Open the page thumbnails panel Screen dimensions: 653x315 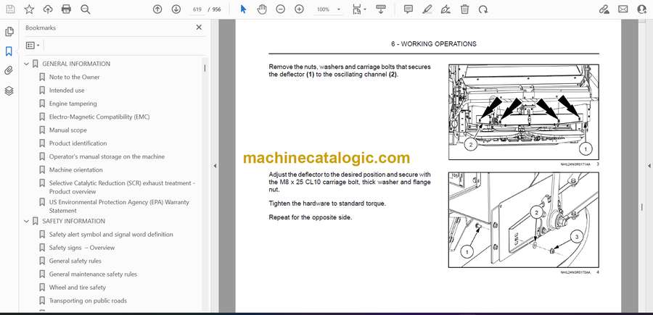pyautogui.click(x=9, y=32)
